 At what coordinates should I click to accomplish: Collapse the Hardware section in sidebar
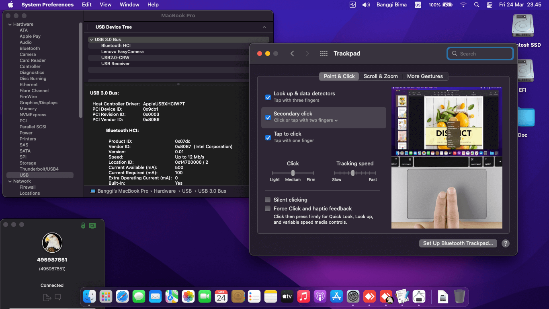click(10, 24)
